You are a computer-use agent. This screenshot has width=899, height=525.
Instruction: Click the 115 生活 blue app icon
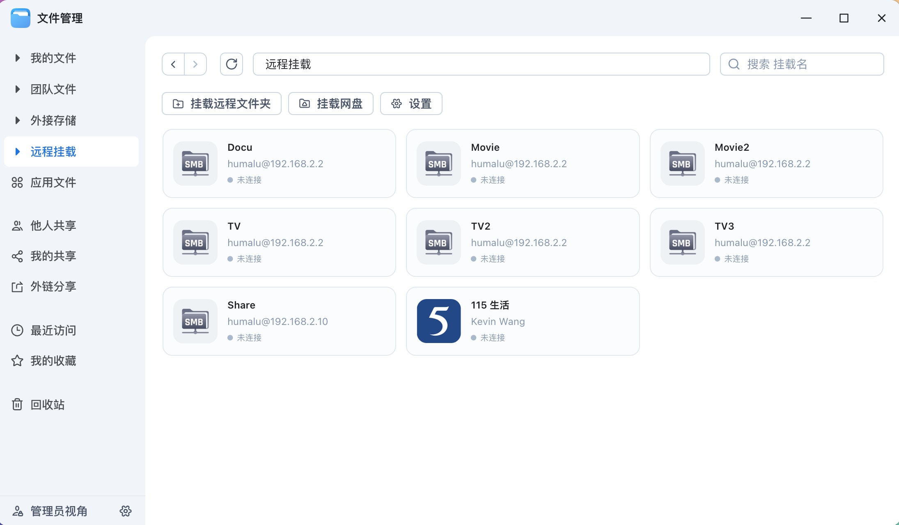(438, 321)
